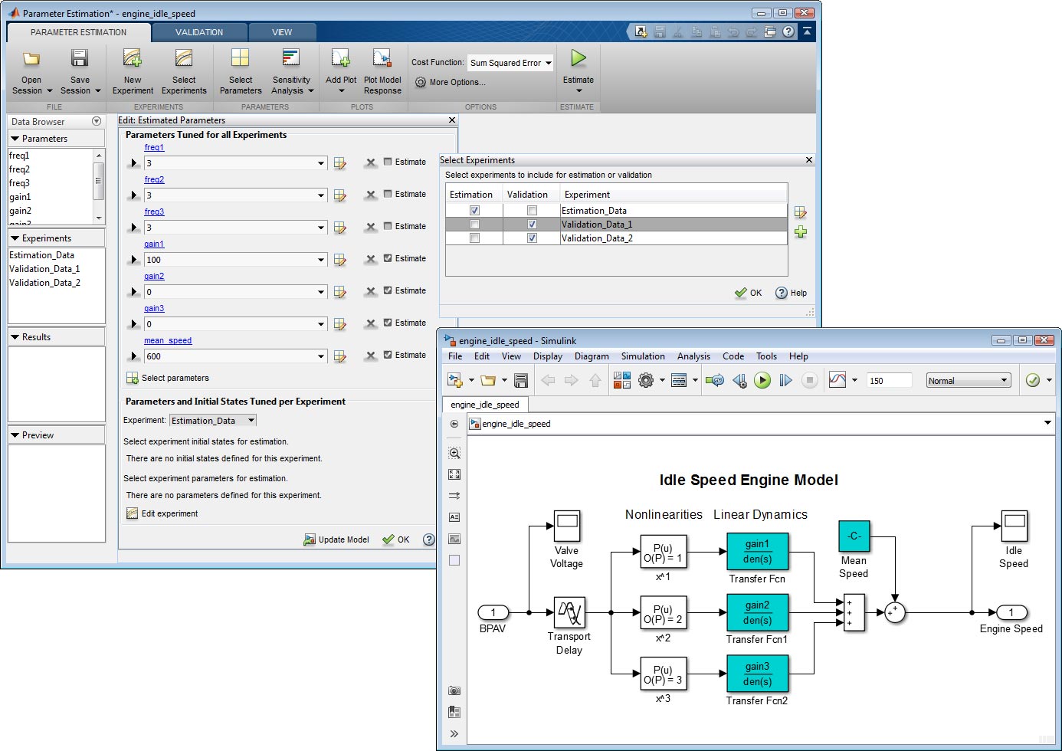This screenshot has width=1062, height=751.
Task: Click the Save Session disk icon
Action: (x=80, y=58)
